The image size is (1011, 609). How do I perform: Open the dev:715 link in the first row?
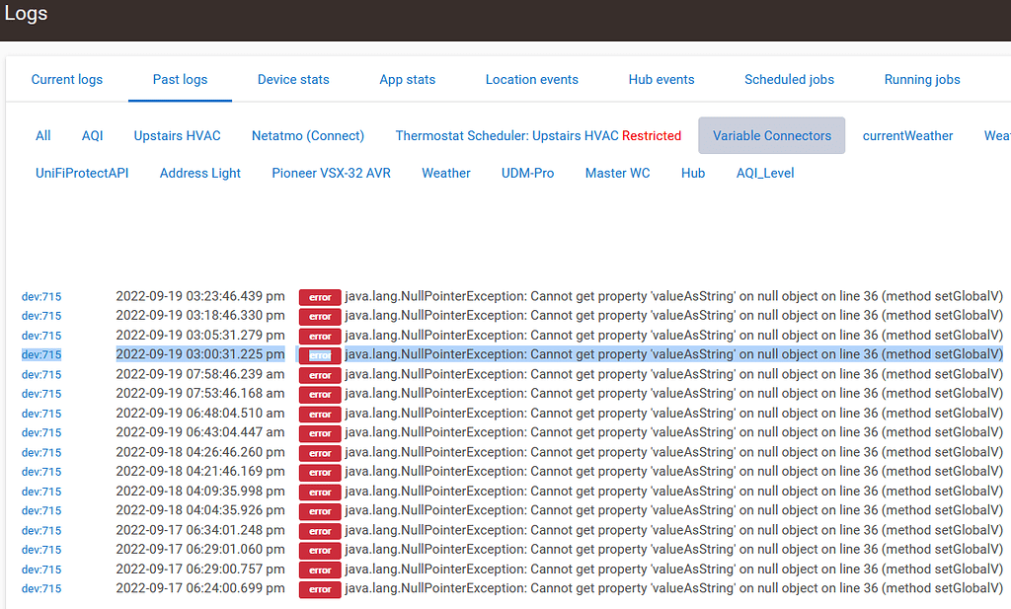[39, 296]
